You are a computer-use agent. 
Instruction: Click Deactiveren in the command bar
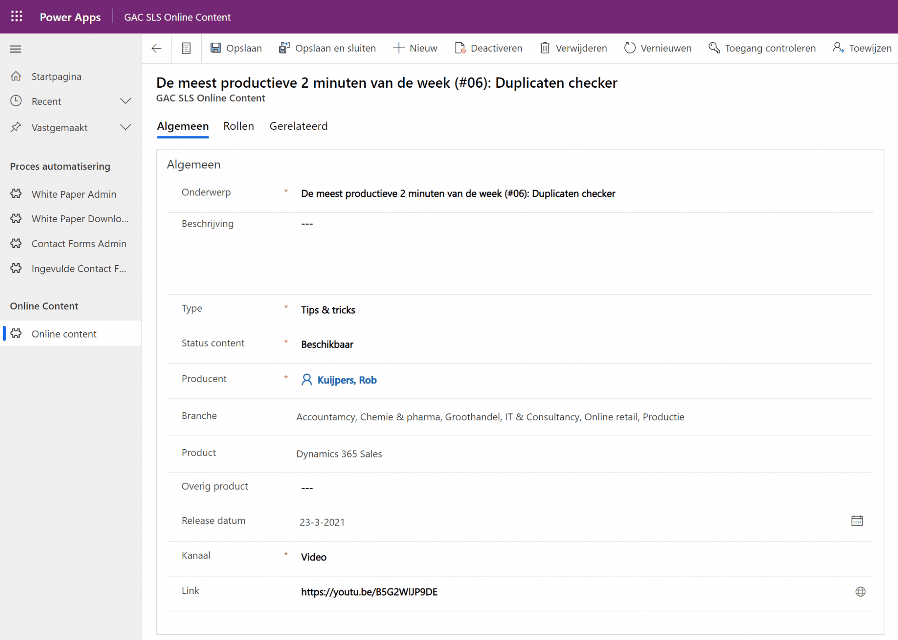click(x=488, y=48)
